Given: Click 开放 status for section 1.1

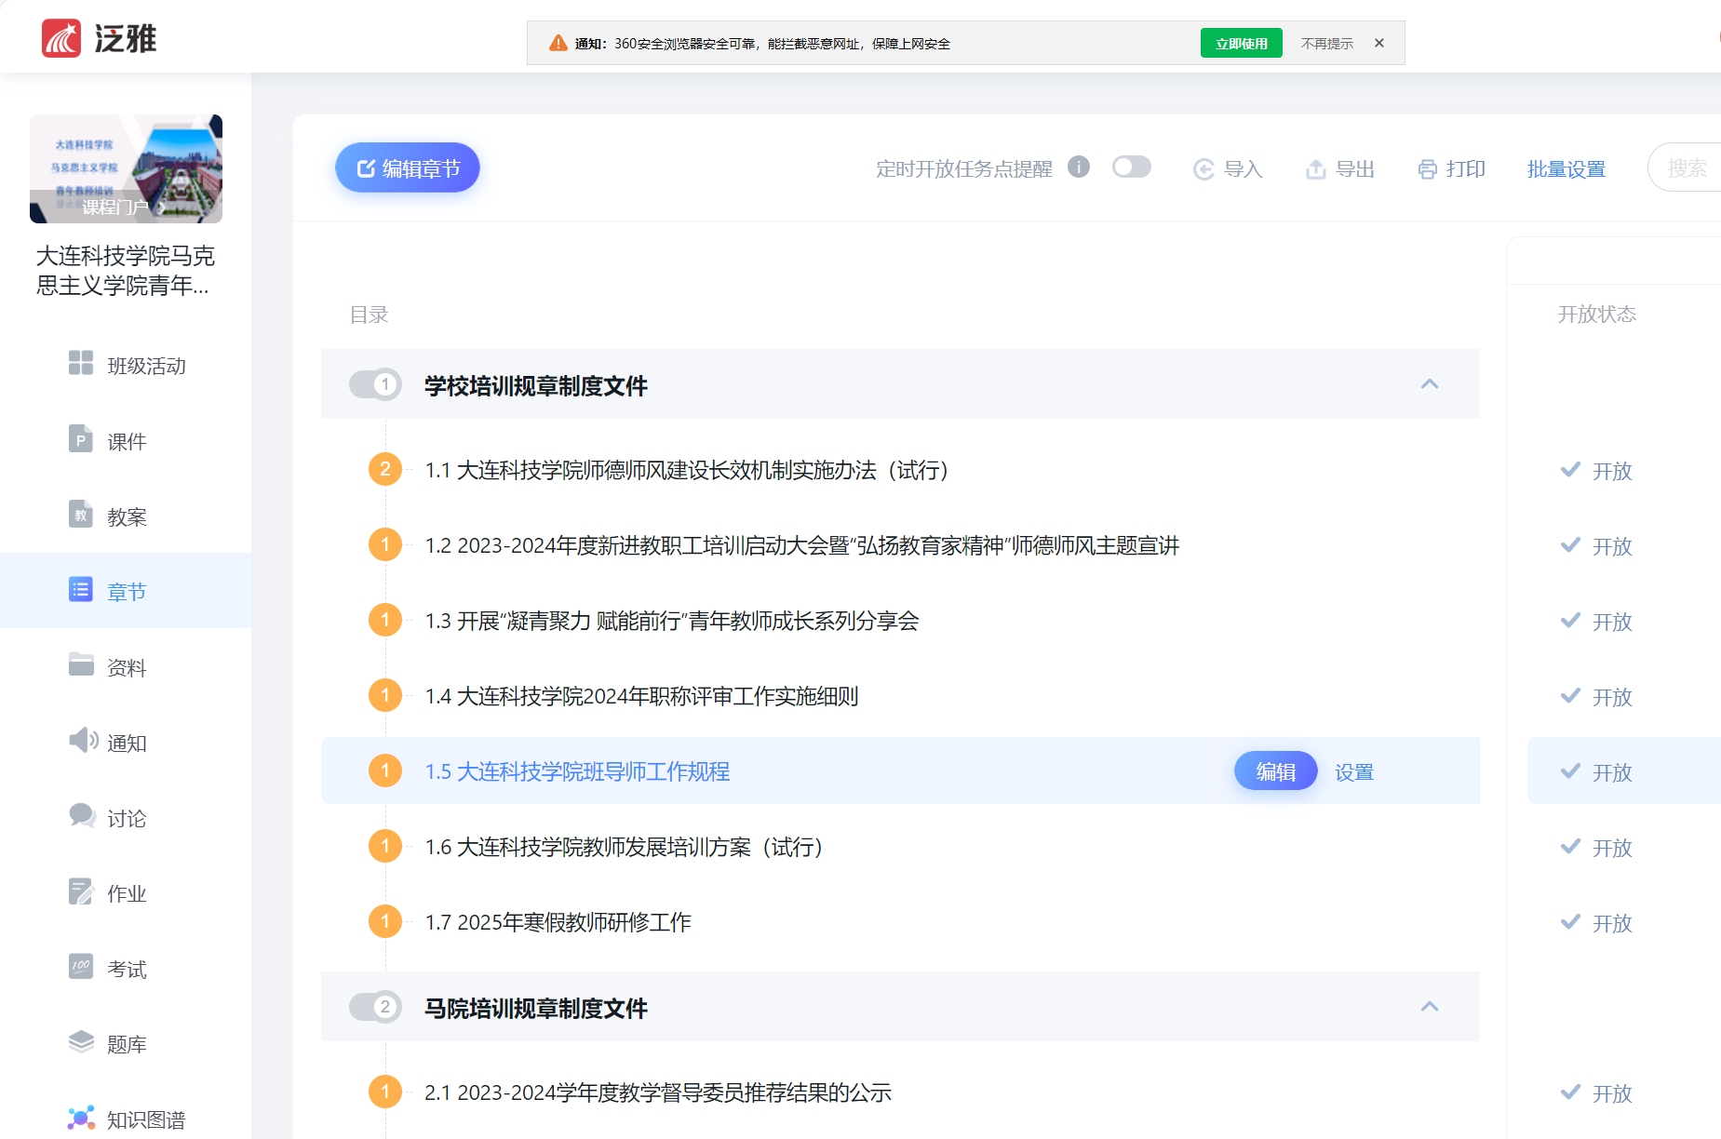Looking at the screenshot, I should click(x=1597, y=471).
